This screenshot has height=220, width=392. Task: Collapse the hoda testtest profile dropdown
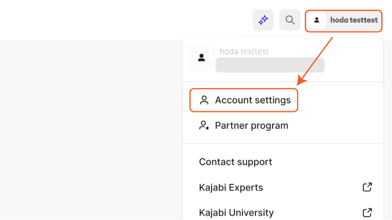click(354, 20)
